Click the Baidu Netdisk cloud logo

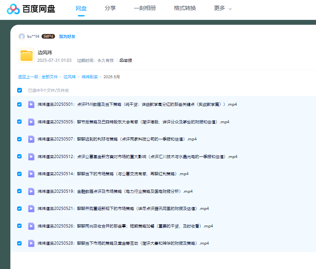click(x=13, y=9)
